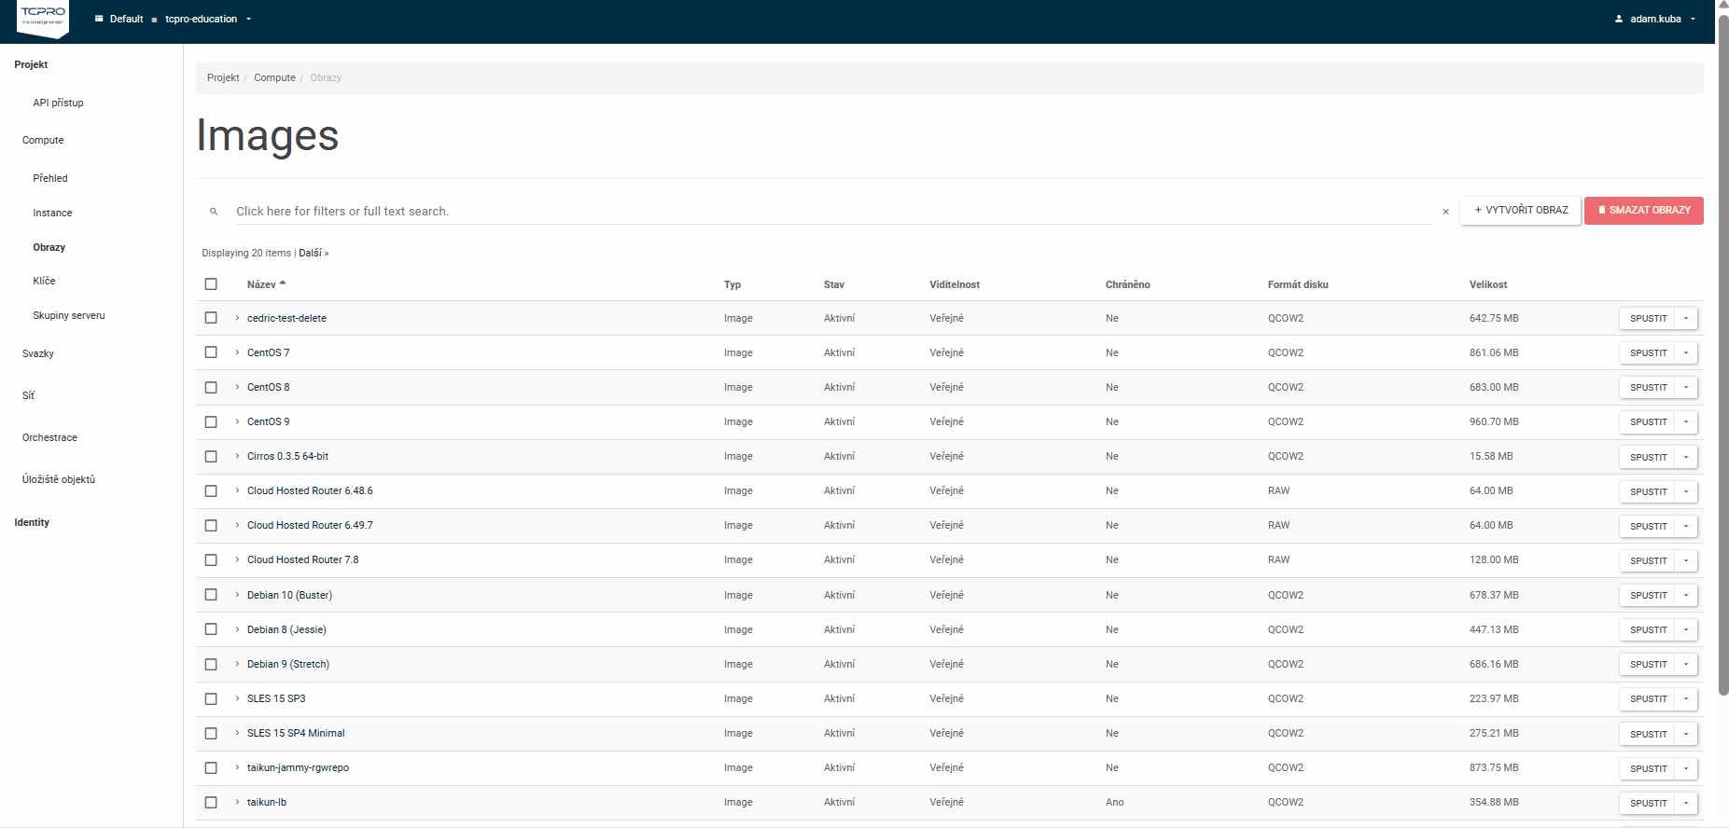
Task: Click RAW format of Cloud Hosted Router 6.48.6
Action: [1279, 490]
